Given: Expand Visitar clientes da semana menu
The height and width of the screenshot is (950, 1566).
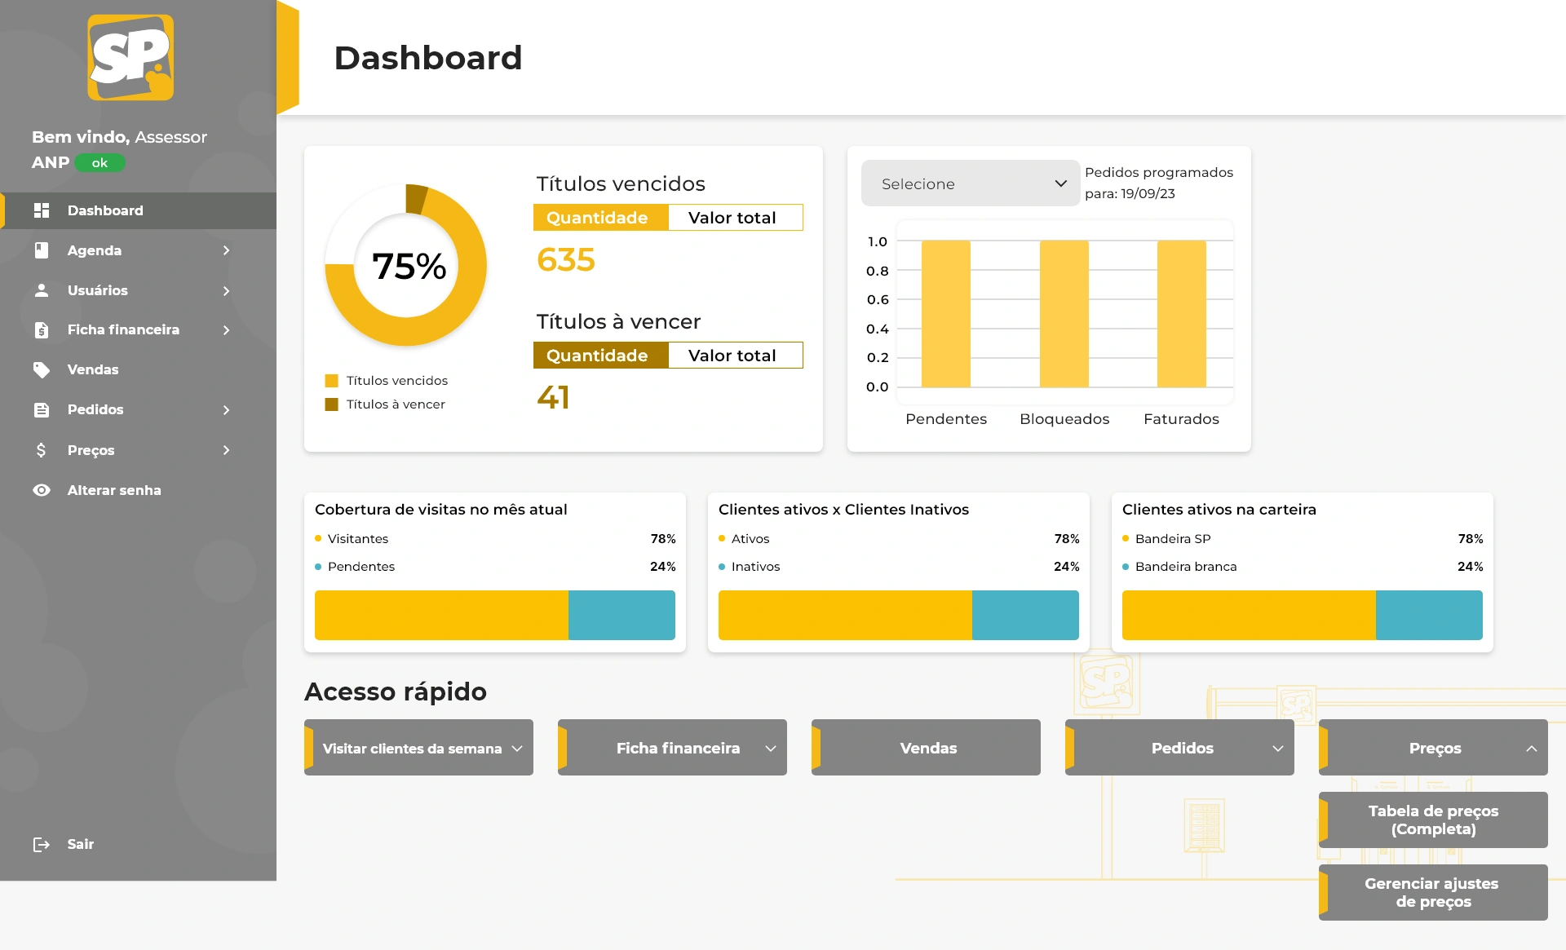Looking at the screenshot, I should click(517, 749).
